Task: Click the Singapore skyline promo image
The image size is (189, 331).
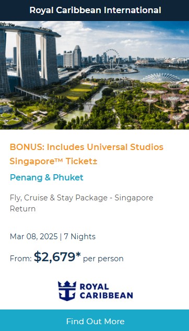Action: pyautogui.click(x=95, y=75)
